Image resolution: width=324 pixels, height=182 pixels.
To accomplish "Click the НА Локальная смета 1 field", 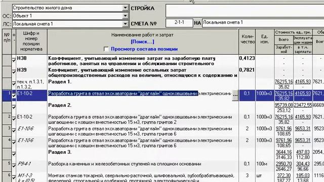I will coord(263,22).
